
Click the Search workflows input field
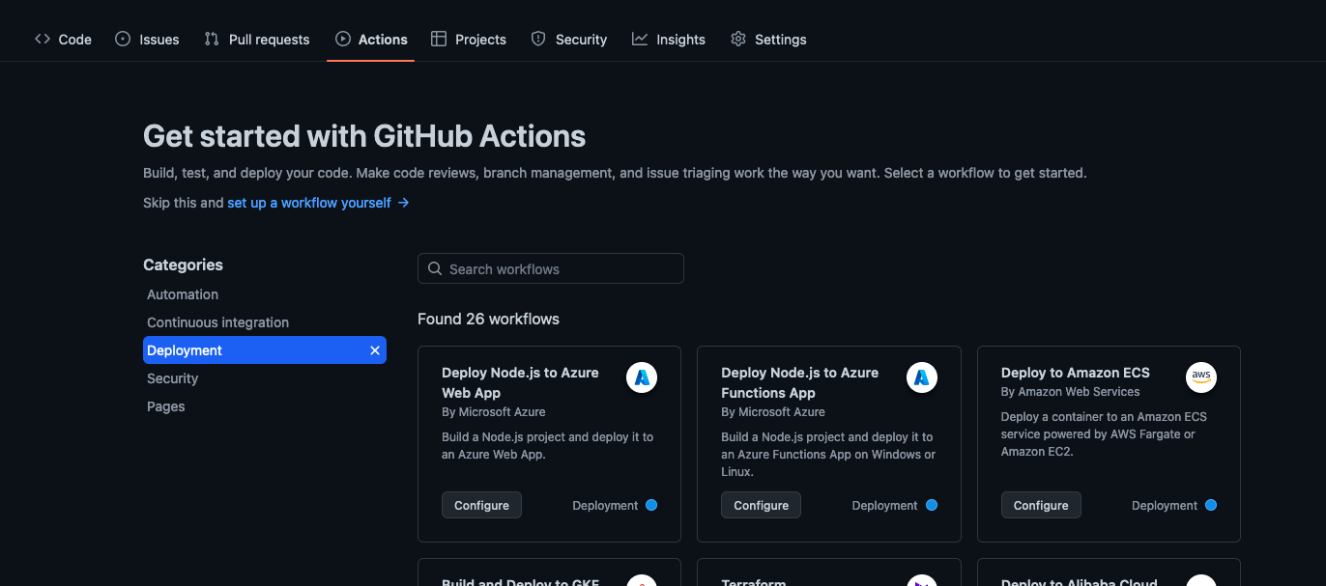(550, 268)
